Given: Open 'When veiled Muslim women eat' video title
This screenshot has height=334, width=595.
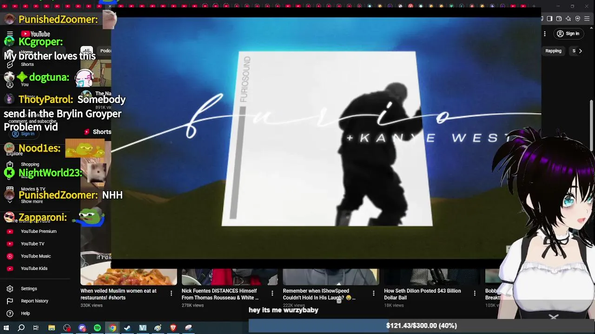Looking at the screenshot, I should point(119,295).
